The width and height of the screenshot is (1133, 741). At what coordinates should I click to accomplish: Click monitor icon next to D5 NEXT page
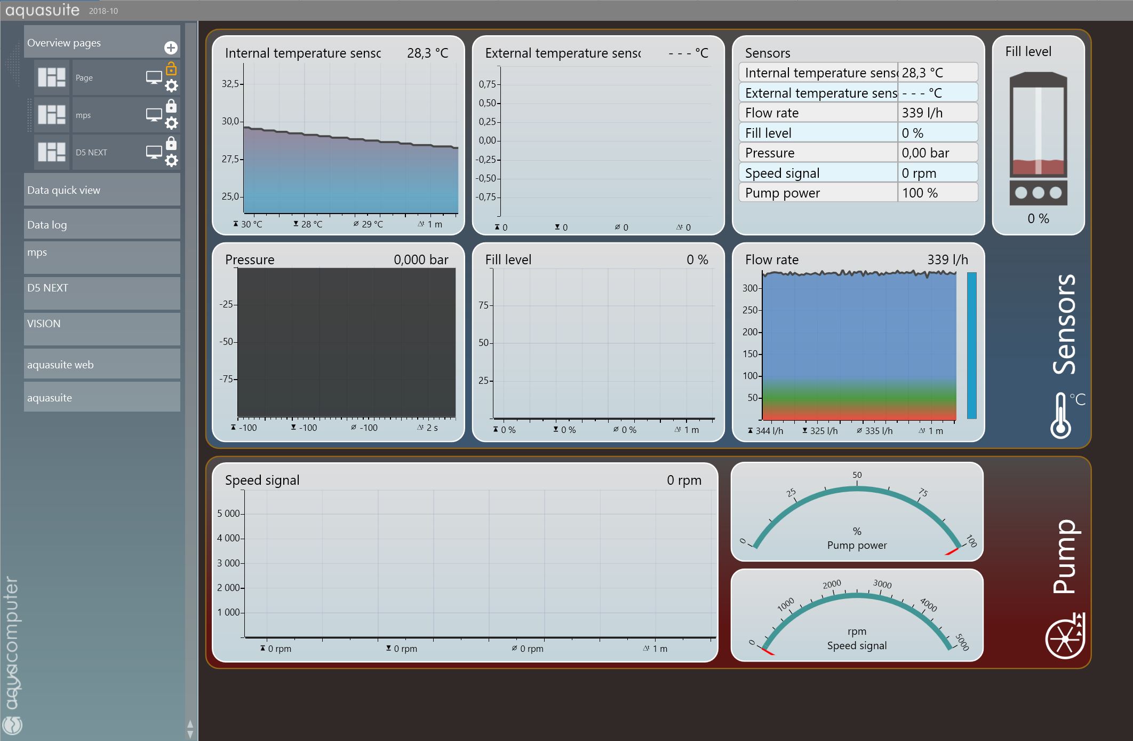[x=154, y=152]
